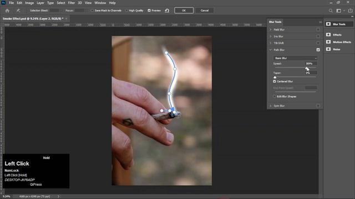The height and width of the screenshot is (199, 355).
Task: Select the pin tool icon beside Home
Action: point(18,11)
